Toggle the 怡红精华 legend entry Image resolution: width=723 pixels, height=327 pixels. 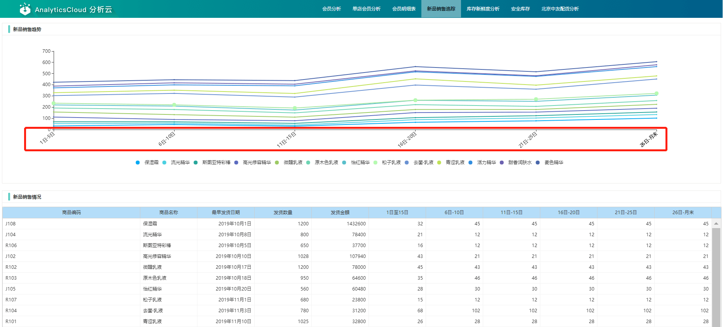click(356, 163)
